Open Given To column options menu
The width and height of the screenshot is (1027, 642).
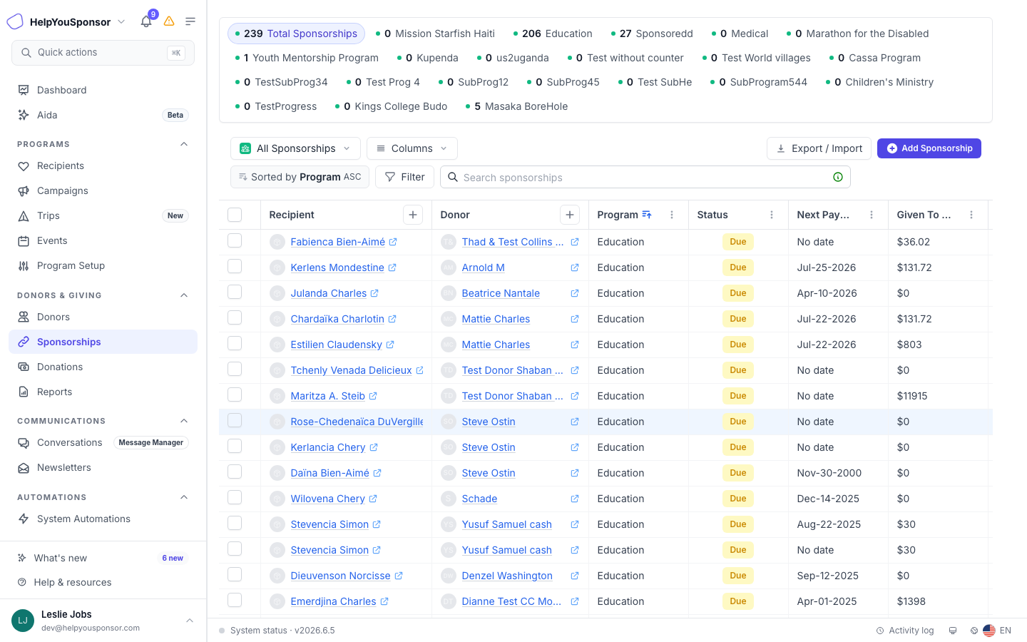pos(971,215)
